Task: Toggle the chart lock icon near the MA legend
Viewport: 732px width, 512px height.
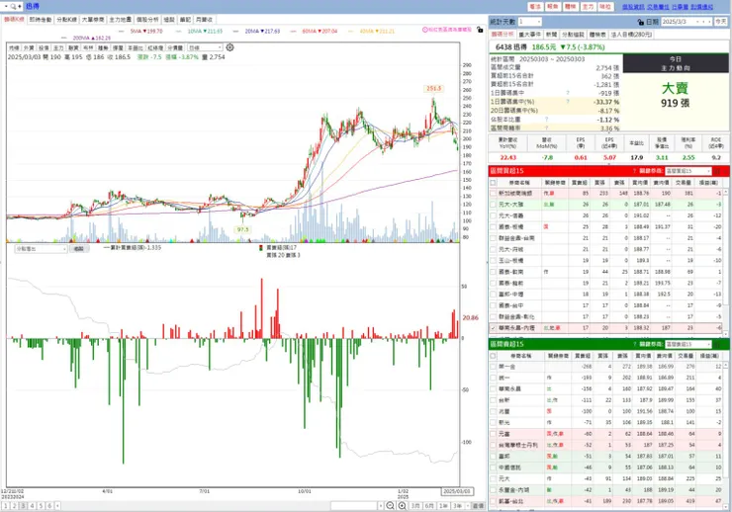Action: [x=480, y=30]
